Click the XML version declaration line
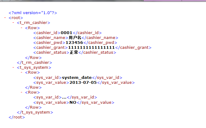The height and width of the screenshot is (128, 206). click(33, 13)
